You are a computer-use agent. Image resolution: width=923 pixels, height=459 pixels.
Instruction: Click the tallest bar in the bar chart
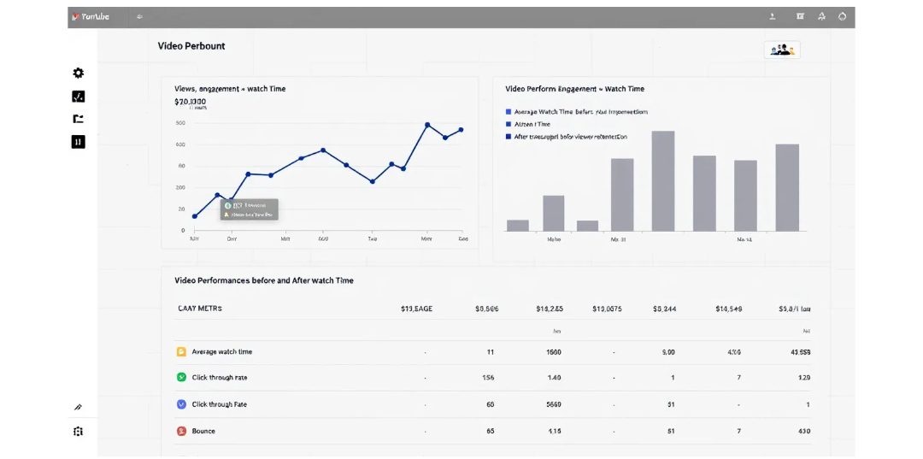pos(663,181)
